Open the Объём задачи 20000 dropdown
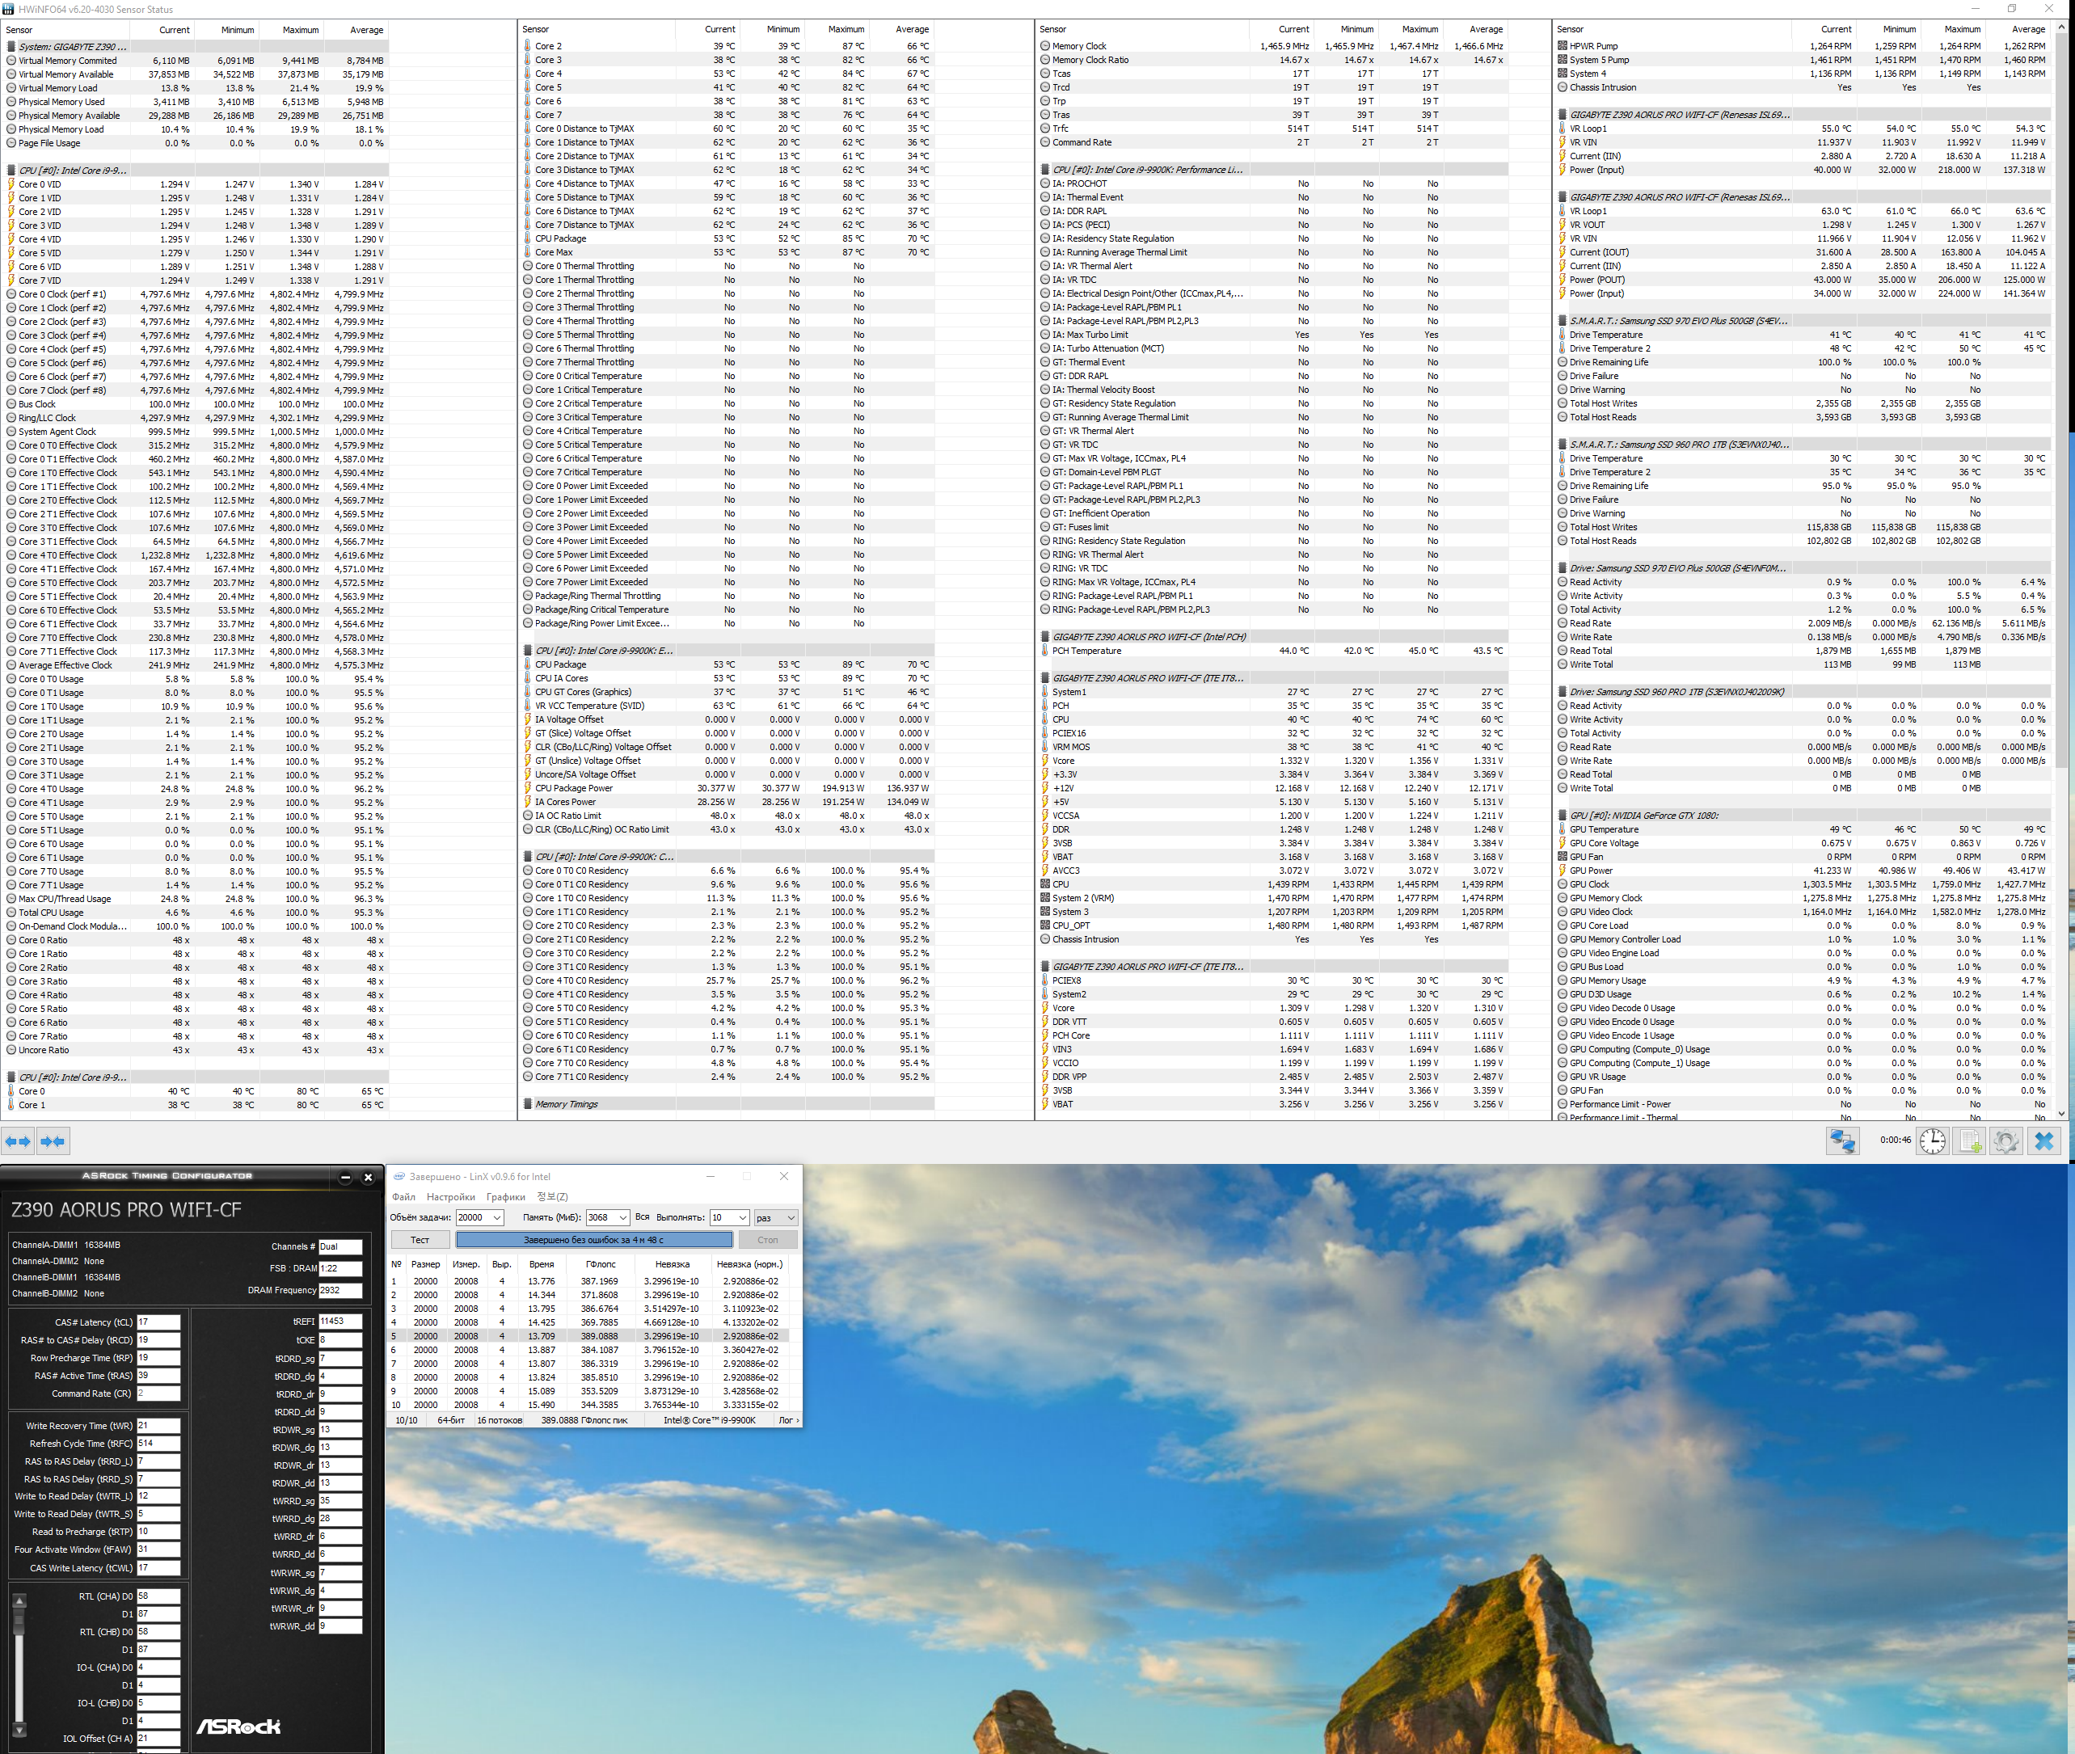This screenshot has height=1754, width=2075. click(496, 1218)
